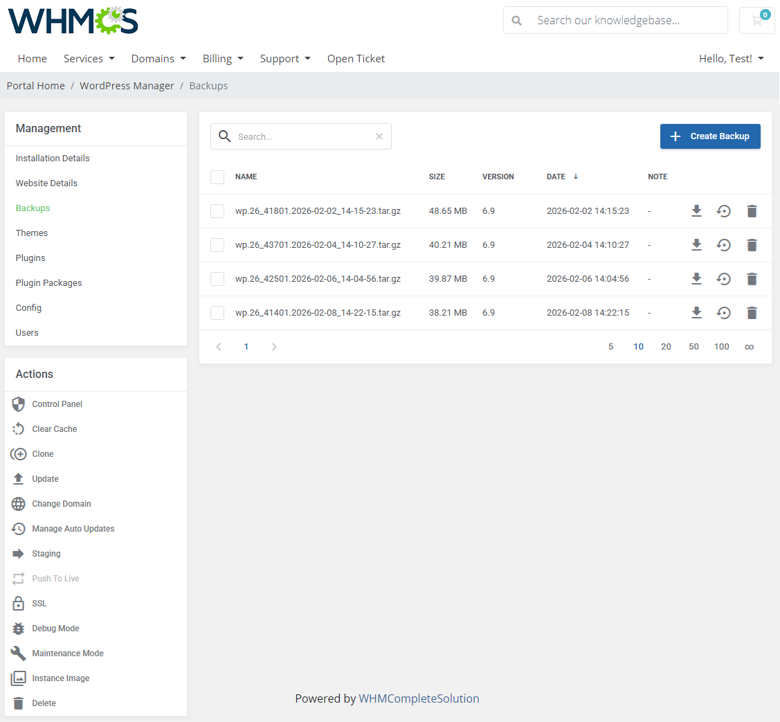Open the WHMCompleteSolution link
Viewport: 780px width, 722px height.
[x=419, y=698]
